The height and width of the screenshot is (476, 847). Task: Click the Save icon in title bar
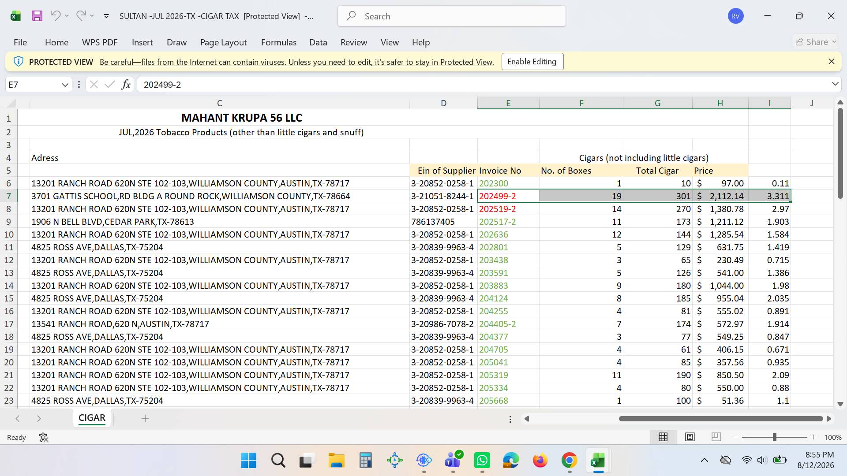click(37, 16)
